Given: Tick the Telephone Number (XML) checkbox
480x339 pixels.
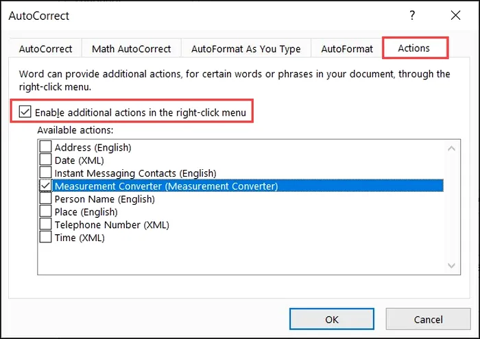Looking at the screenshot, I should pos(45,225).
